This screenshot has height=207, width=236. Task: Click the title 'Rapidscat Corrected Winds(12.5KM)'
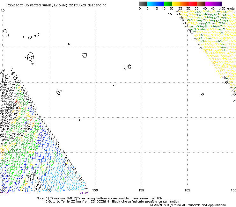37,5
